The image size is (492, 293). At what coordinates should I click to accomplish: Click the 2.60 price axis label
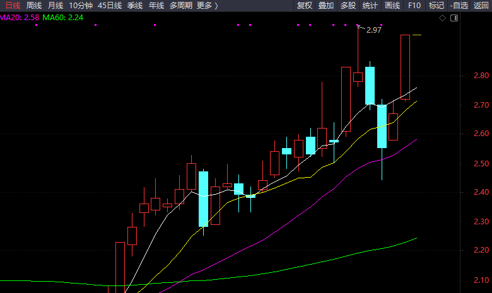click(481, 134)
